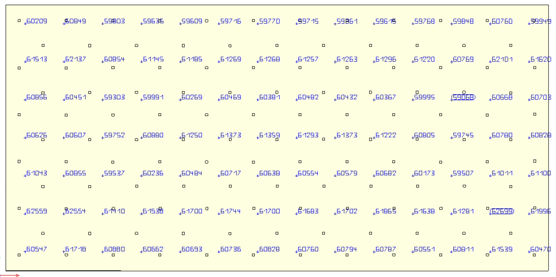This screenshot has width=556, height=277.
Task: Select the point label 60638
Action: [270, 173]
